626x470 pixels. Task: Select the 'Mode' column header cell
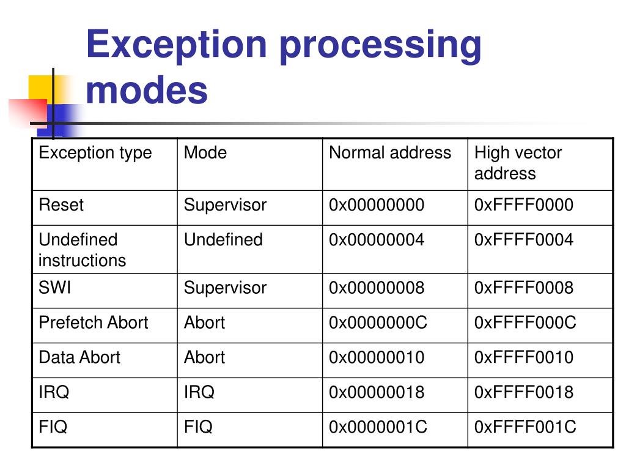point(250,164)
